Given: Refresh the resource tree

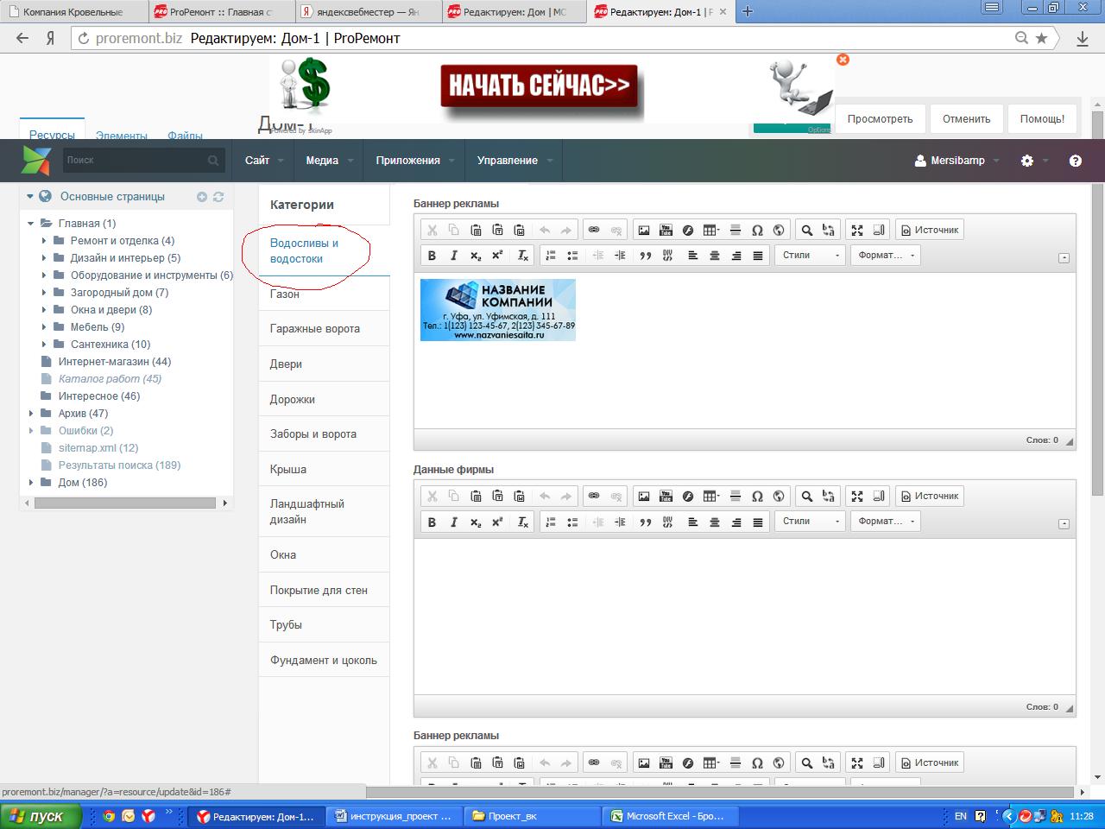Looking at the screenshot, I should [x=218, y=197].
